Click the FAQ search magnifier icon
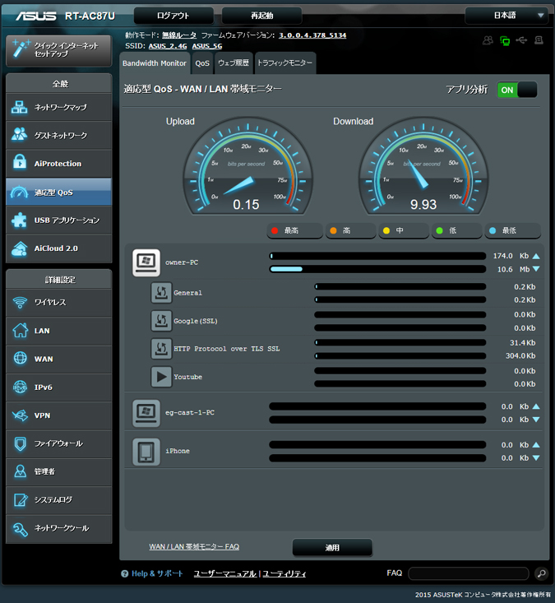The width and height of the screenshot is (555, 603). click(x=541, y=573)
